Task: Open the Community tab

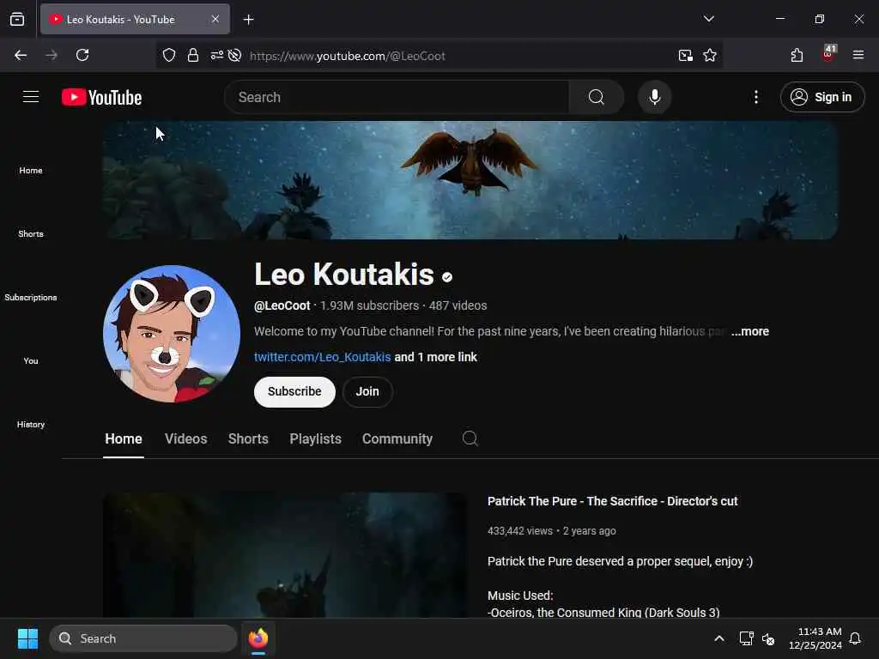Action: point(397,438)
